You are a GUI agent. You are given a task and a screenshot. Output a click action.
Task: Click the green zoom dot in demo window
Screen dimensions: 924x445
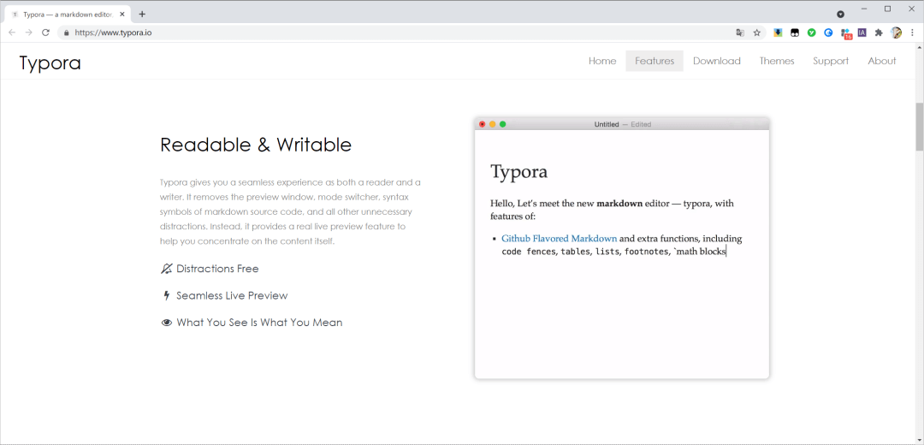coord(503,124)
